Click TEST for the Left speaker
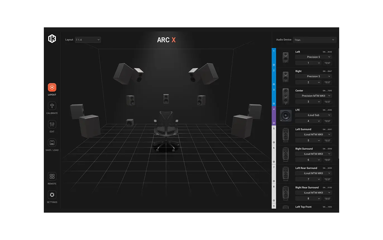Screen dimensions: 383x240 327,63
